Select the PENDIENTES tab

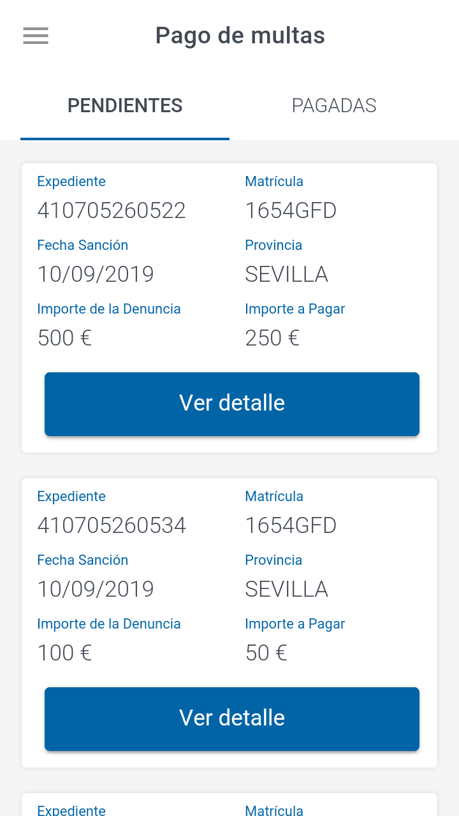click(x=125, y=106)
